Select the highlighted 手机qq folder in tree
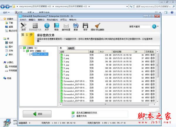This screenshot has width=176, height=127. (x=40, y=54)
